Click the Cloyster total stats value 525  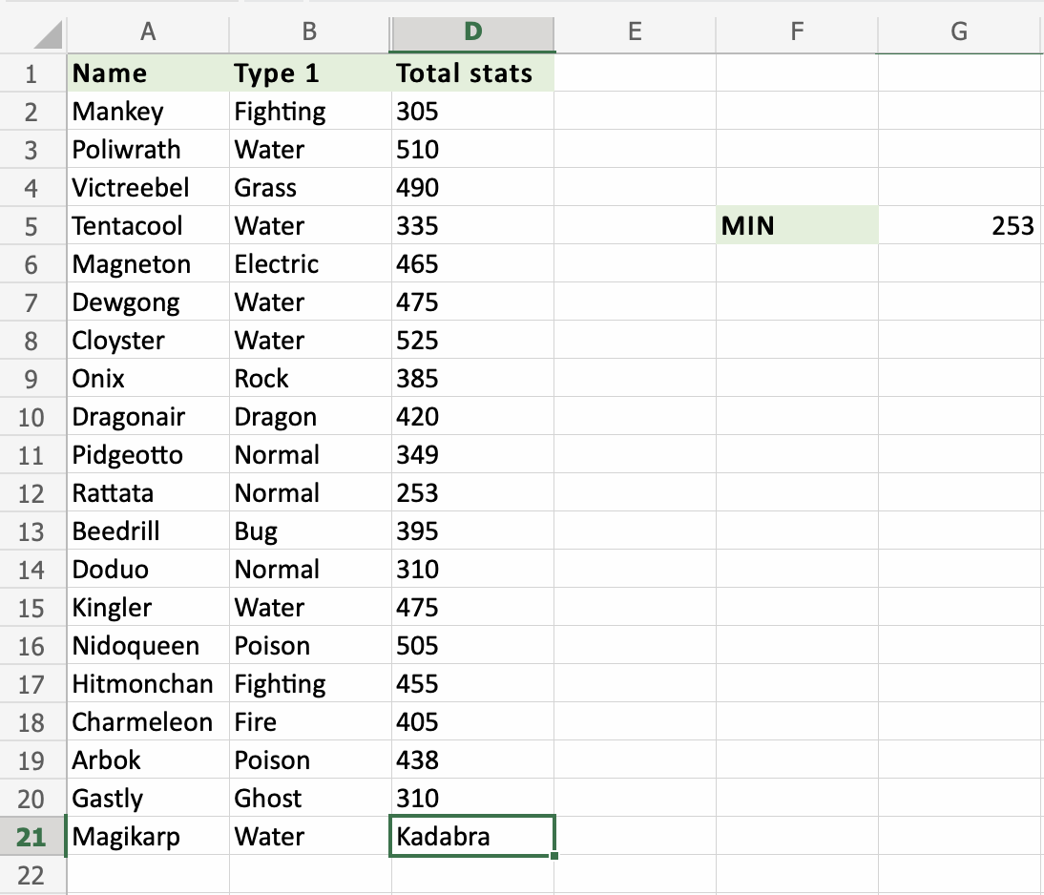point(472,341)
